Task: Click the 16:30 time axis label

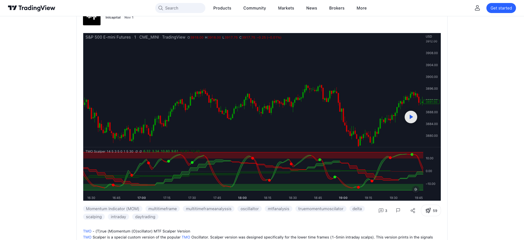Action: click(91, 198)
